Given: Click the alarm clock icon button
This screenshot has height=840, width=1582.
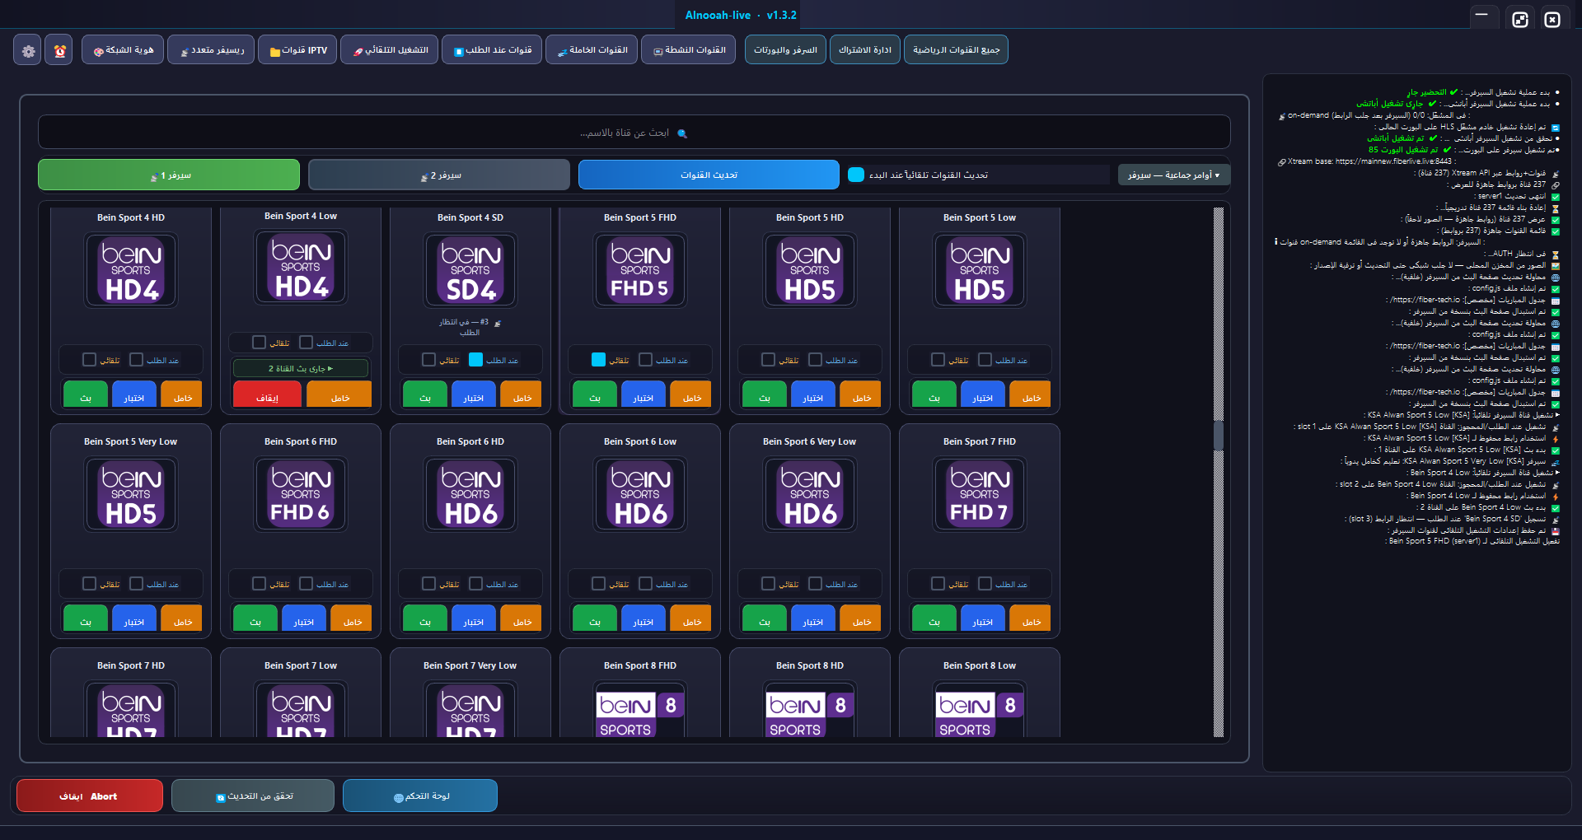Looking at the screenshot, I should 59,50.
